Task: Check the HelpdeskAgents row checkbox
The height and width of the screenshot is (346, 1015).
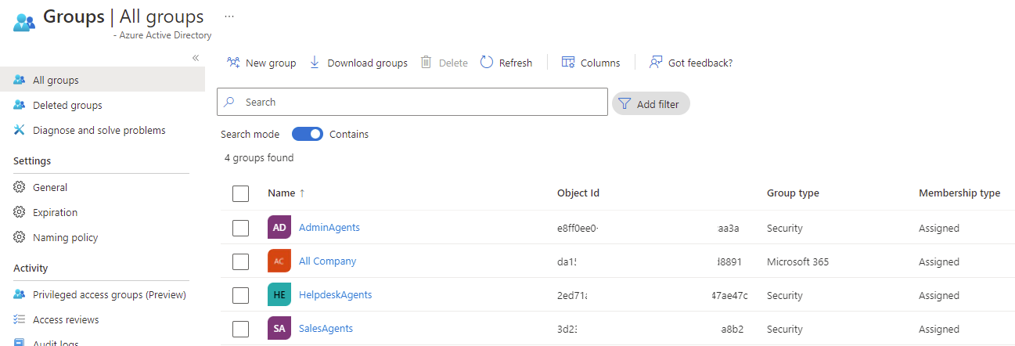Action: click(x=241, y=295)
